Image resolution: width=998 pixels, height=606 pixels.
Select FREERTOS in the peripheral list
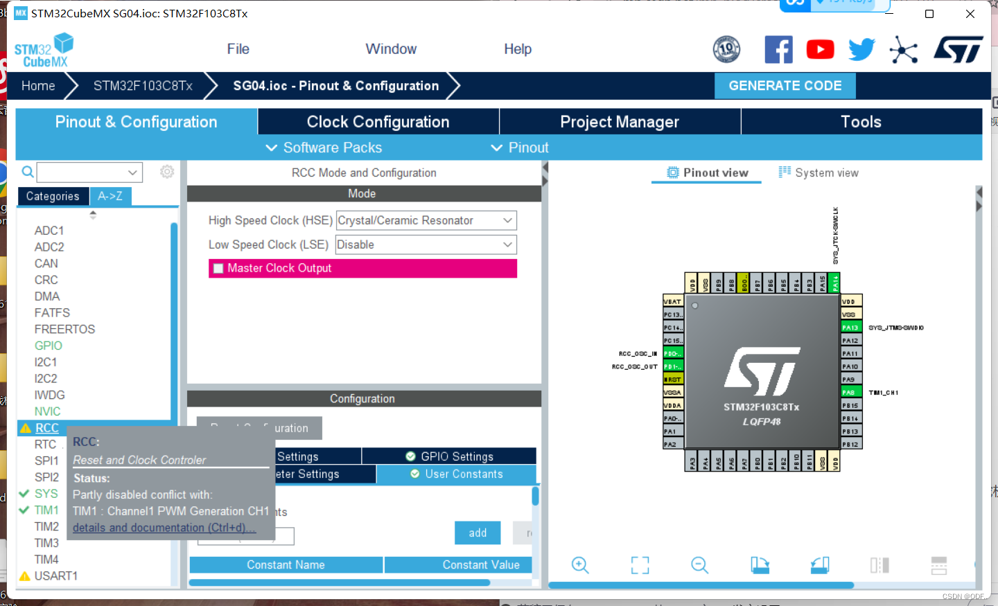tap(64, 330)
